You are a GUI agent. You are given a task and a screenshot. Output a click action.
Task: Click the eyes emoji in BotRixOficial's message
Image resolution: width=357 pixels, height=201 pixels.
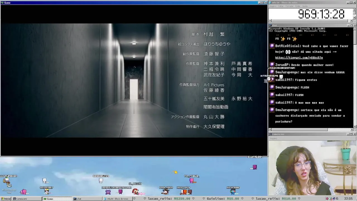click(x=288, y=52)
